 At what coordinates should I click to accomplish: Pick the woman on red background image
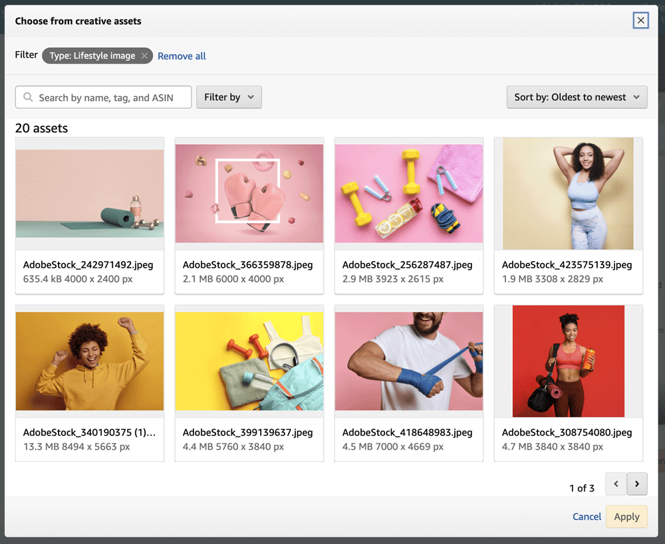pyautogui.click(x=569, y=361)
